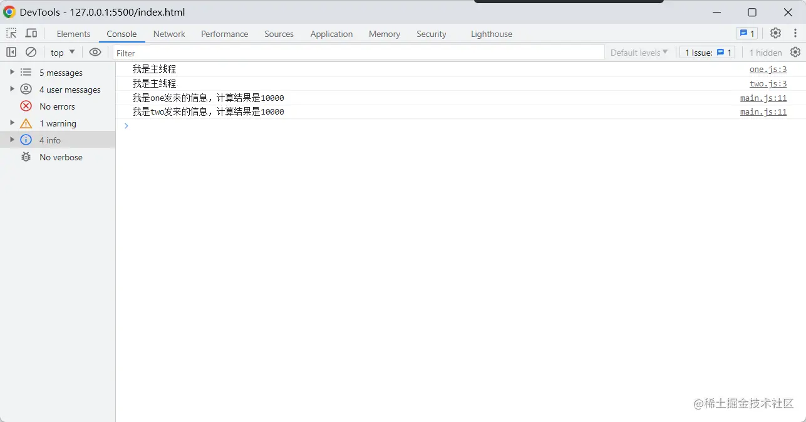Open the one.js:3 source link

click(768, 69)
